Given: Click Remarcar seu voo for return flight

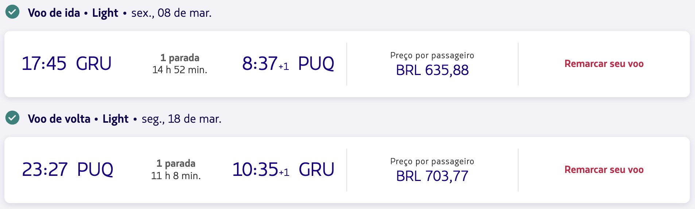Looking at the screenshot, I should point(604,170).
